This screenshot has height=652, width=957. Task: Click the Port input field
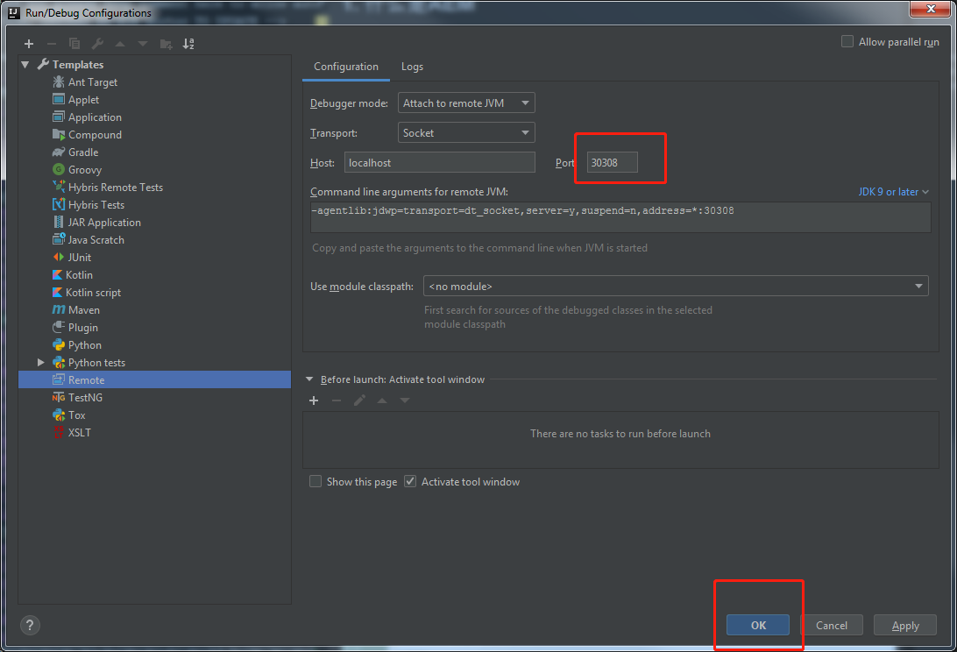coord(613,162)
